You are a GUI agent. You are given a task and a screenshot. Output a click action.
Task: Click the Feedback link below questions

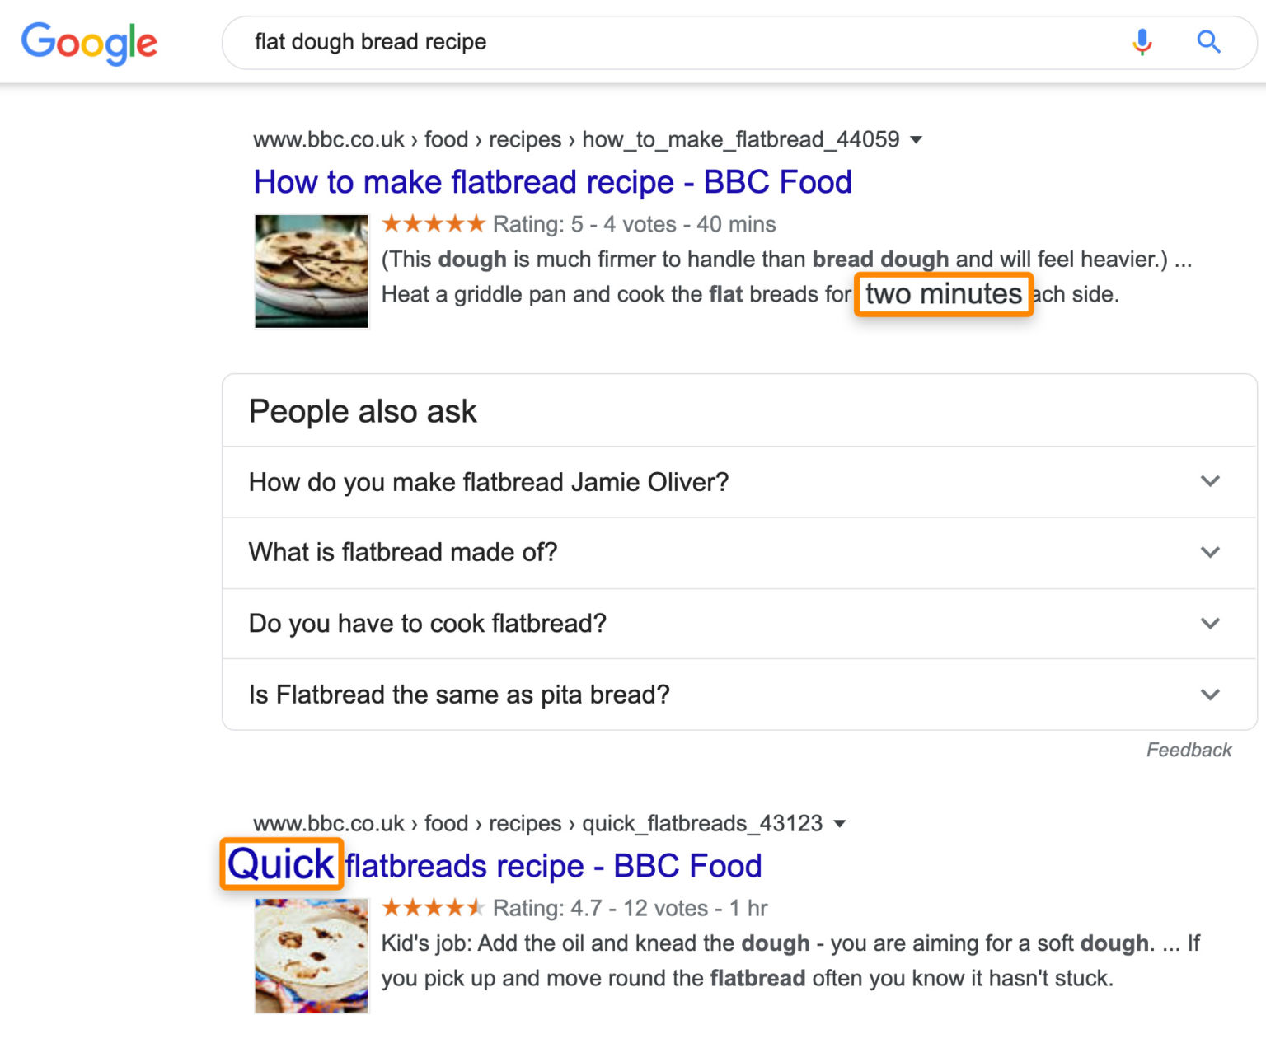[x=1189, y=750]
